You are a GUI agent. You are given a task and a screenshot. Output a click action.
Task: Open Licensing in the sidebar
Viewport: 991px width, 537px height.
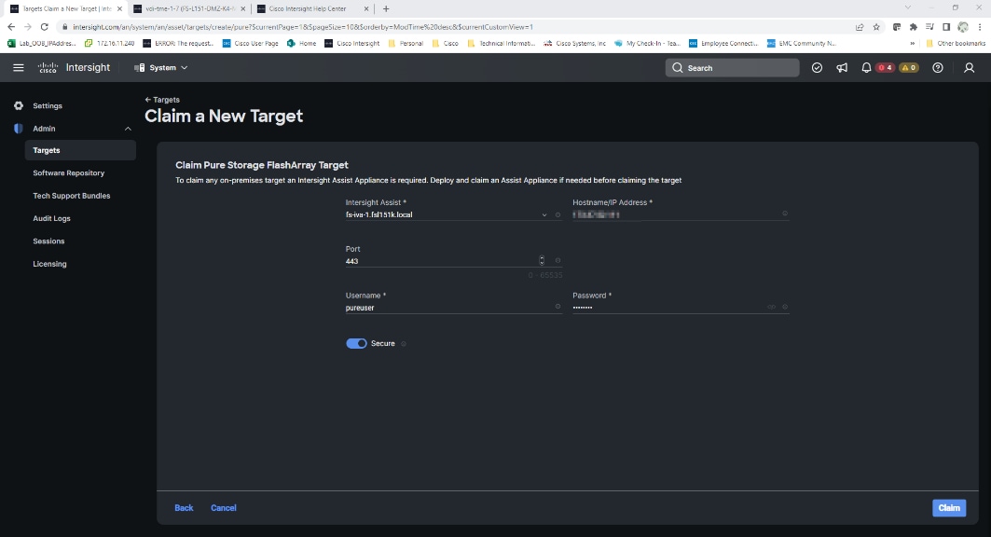pos(50,264)
